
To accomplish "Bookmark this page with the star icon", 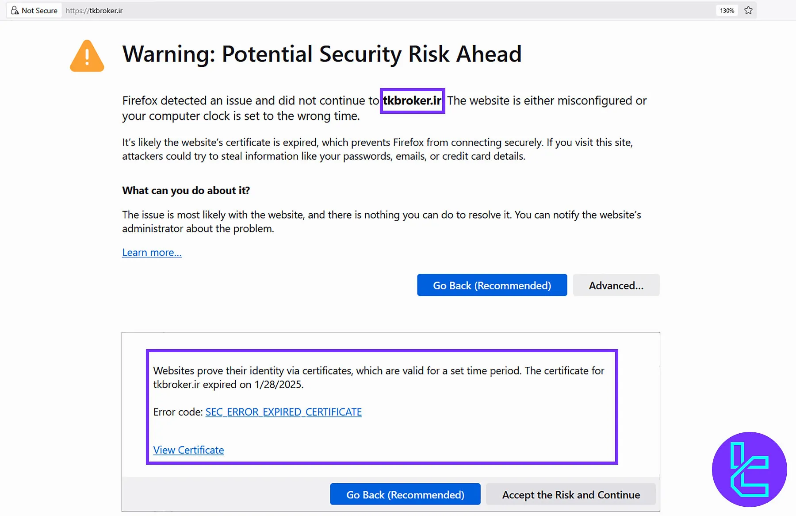I will coord(748,11).
